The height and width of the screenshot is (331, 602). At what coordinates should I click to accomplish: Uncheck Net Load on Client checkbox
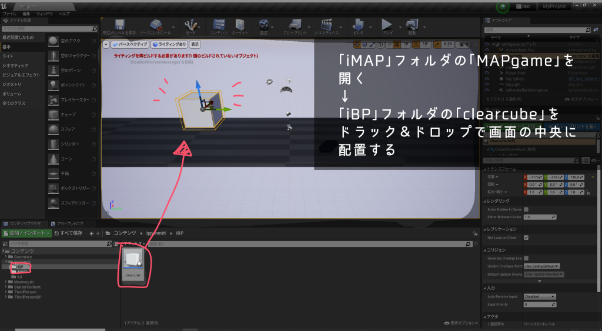[x=526, y=238]
